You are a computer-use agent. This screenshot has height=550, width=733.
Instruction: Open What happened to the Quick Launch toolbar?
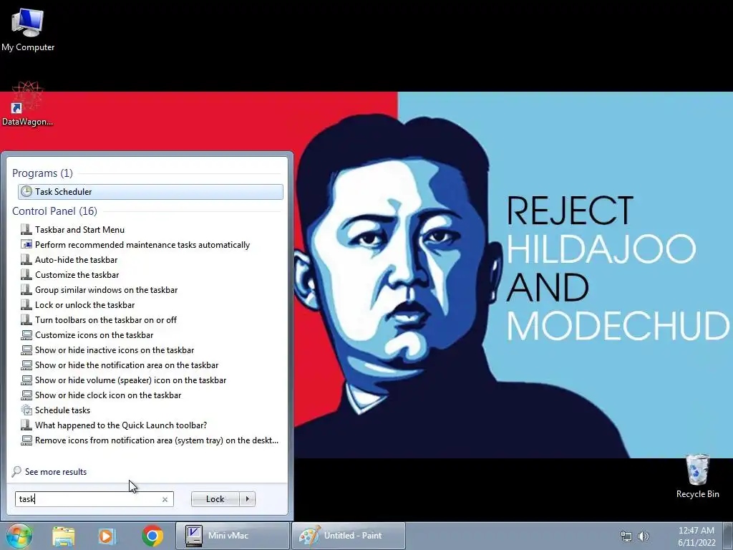pyautogui.click(x=120, y=425)
